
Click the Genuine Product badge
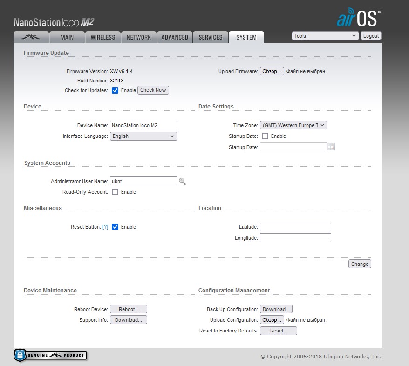point(50,355)
